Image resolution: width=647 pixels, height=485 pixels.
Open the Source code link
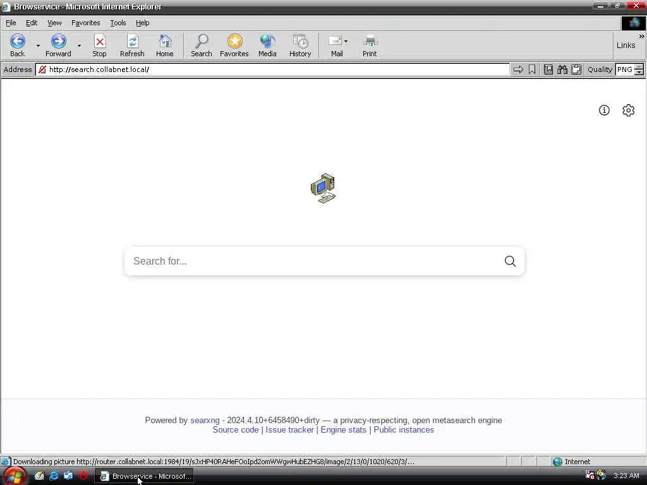click(236, 429)
